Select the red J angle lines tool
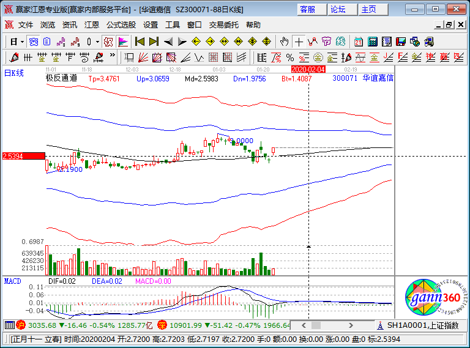 click(x=389, y=57)
